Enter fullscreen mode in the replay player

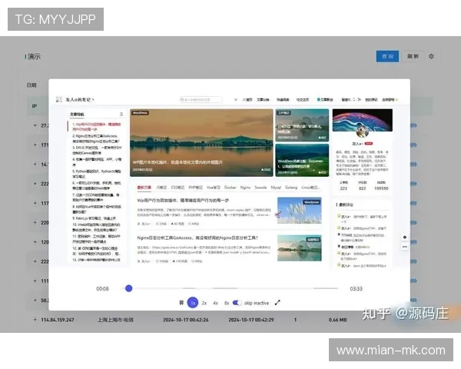[x=277, y=303]
